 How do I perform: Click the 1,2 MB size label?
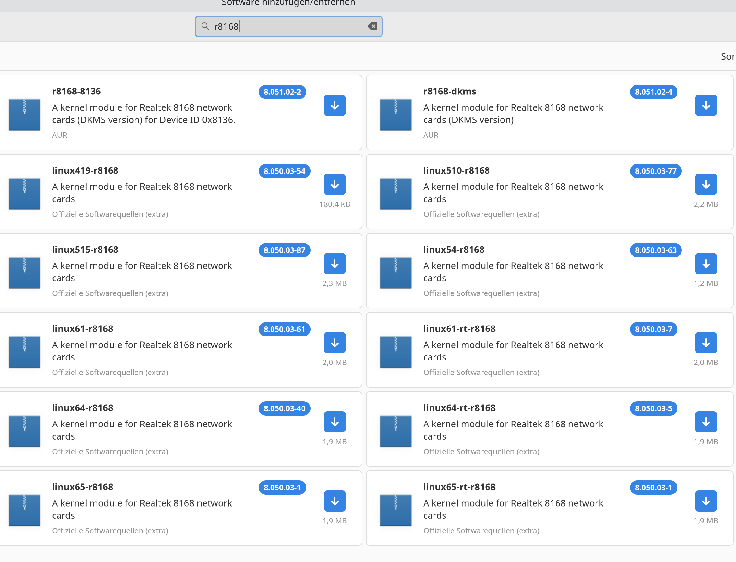click(x=705, y=283)
